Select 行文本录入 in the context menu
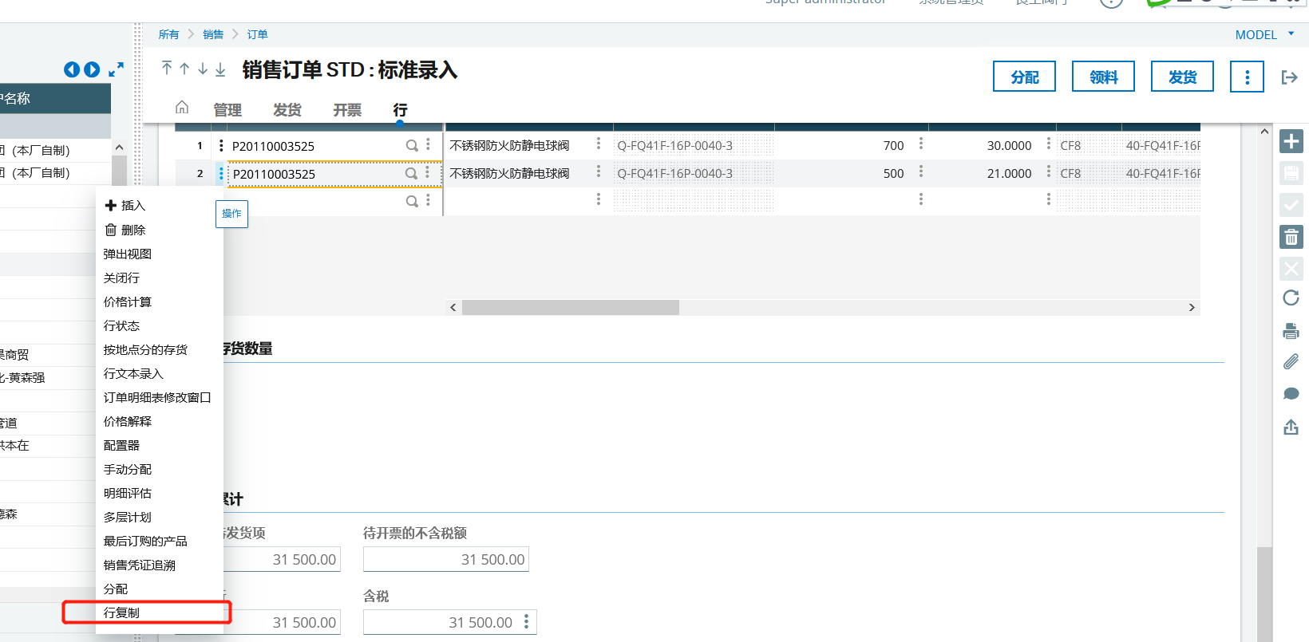This screenshot has width=1309, height=642. (x=160, y=373)
